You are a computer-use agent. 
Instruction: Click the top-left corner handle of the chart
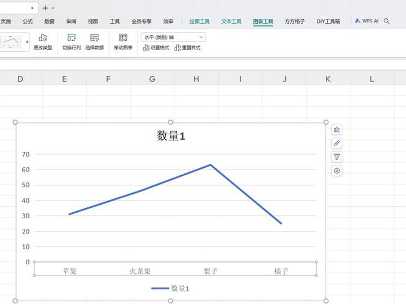point(15,122)
